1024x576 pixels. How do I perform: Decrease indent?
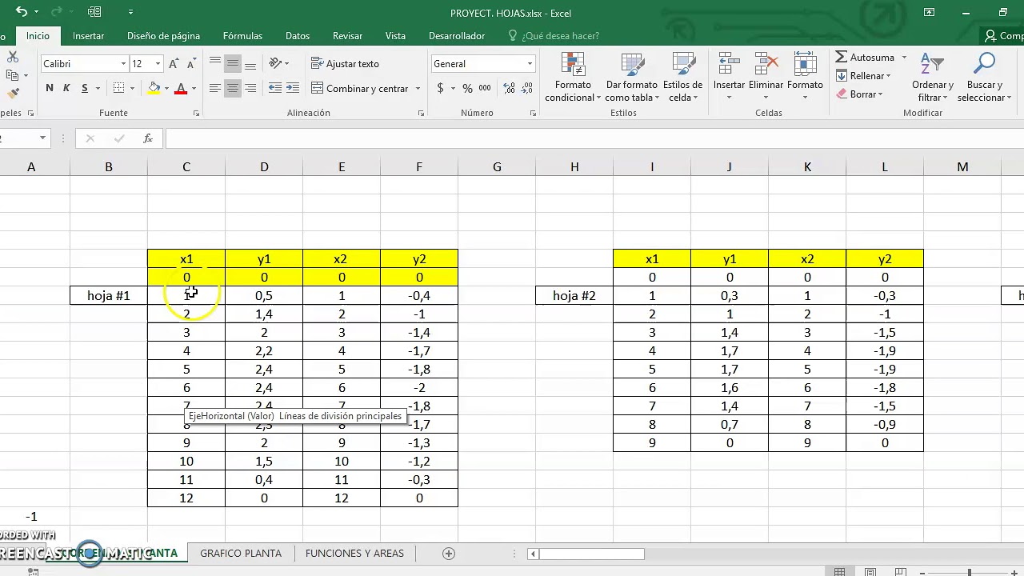coord(275,88)
